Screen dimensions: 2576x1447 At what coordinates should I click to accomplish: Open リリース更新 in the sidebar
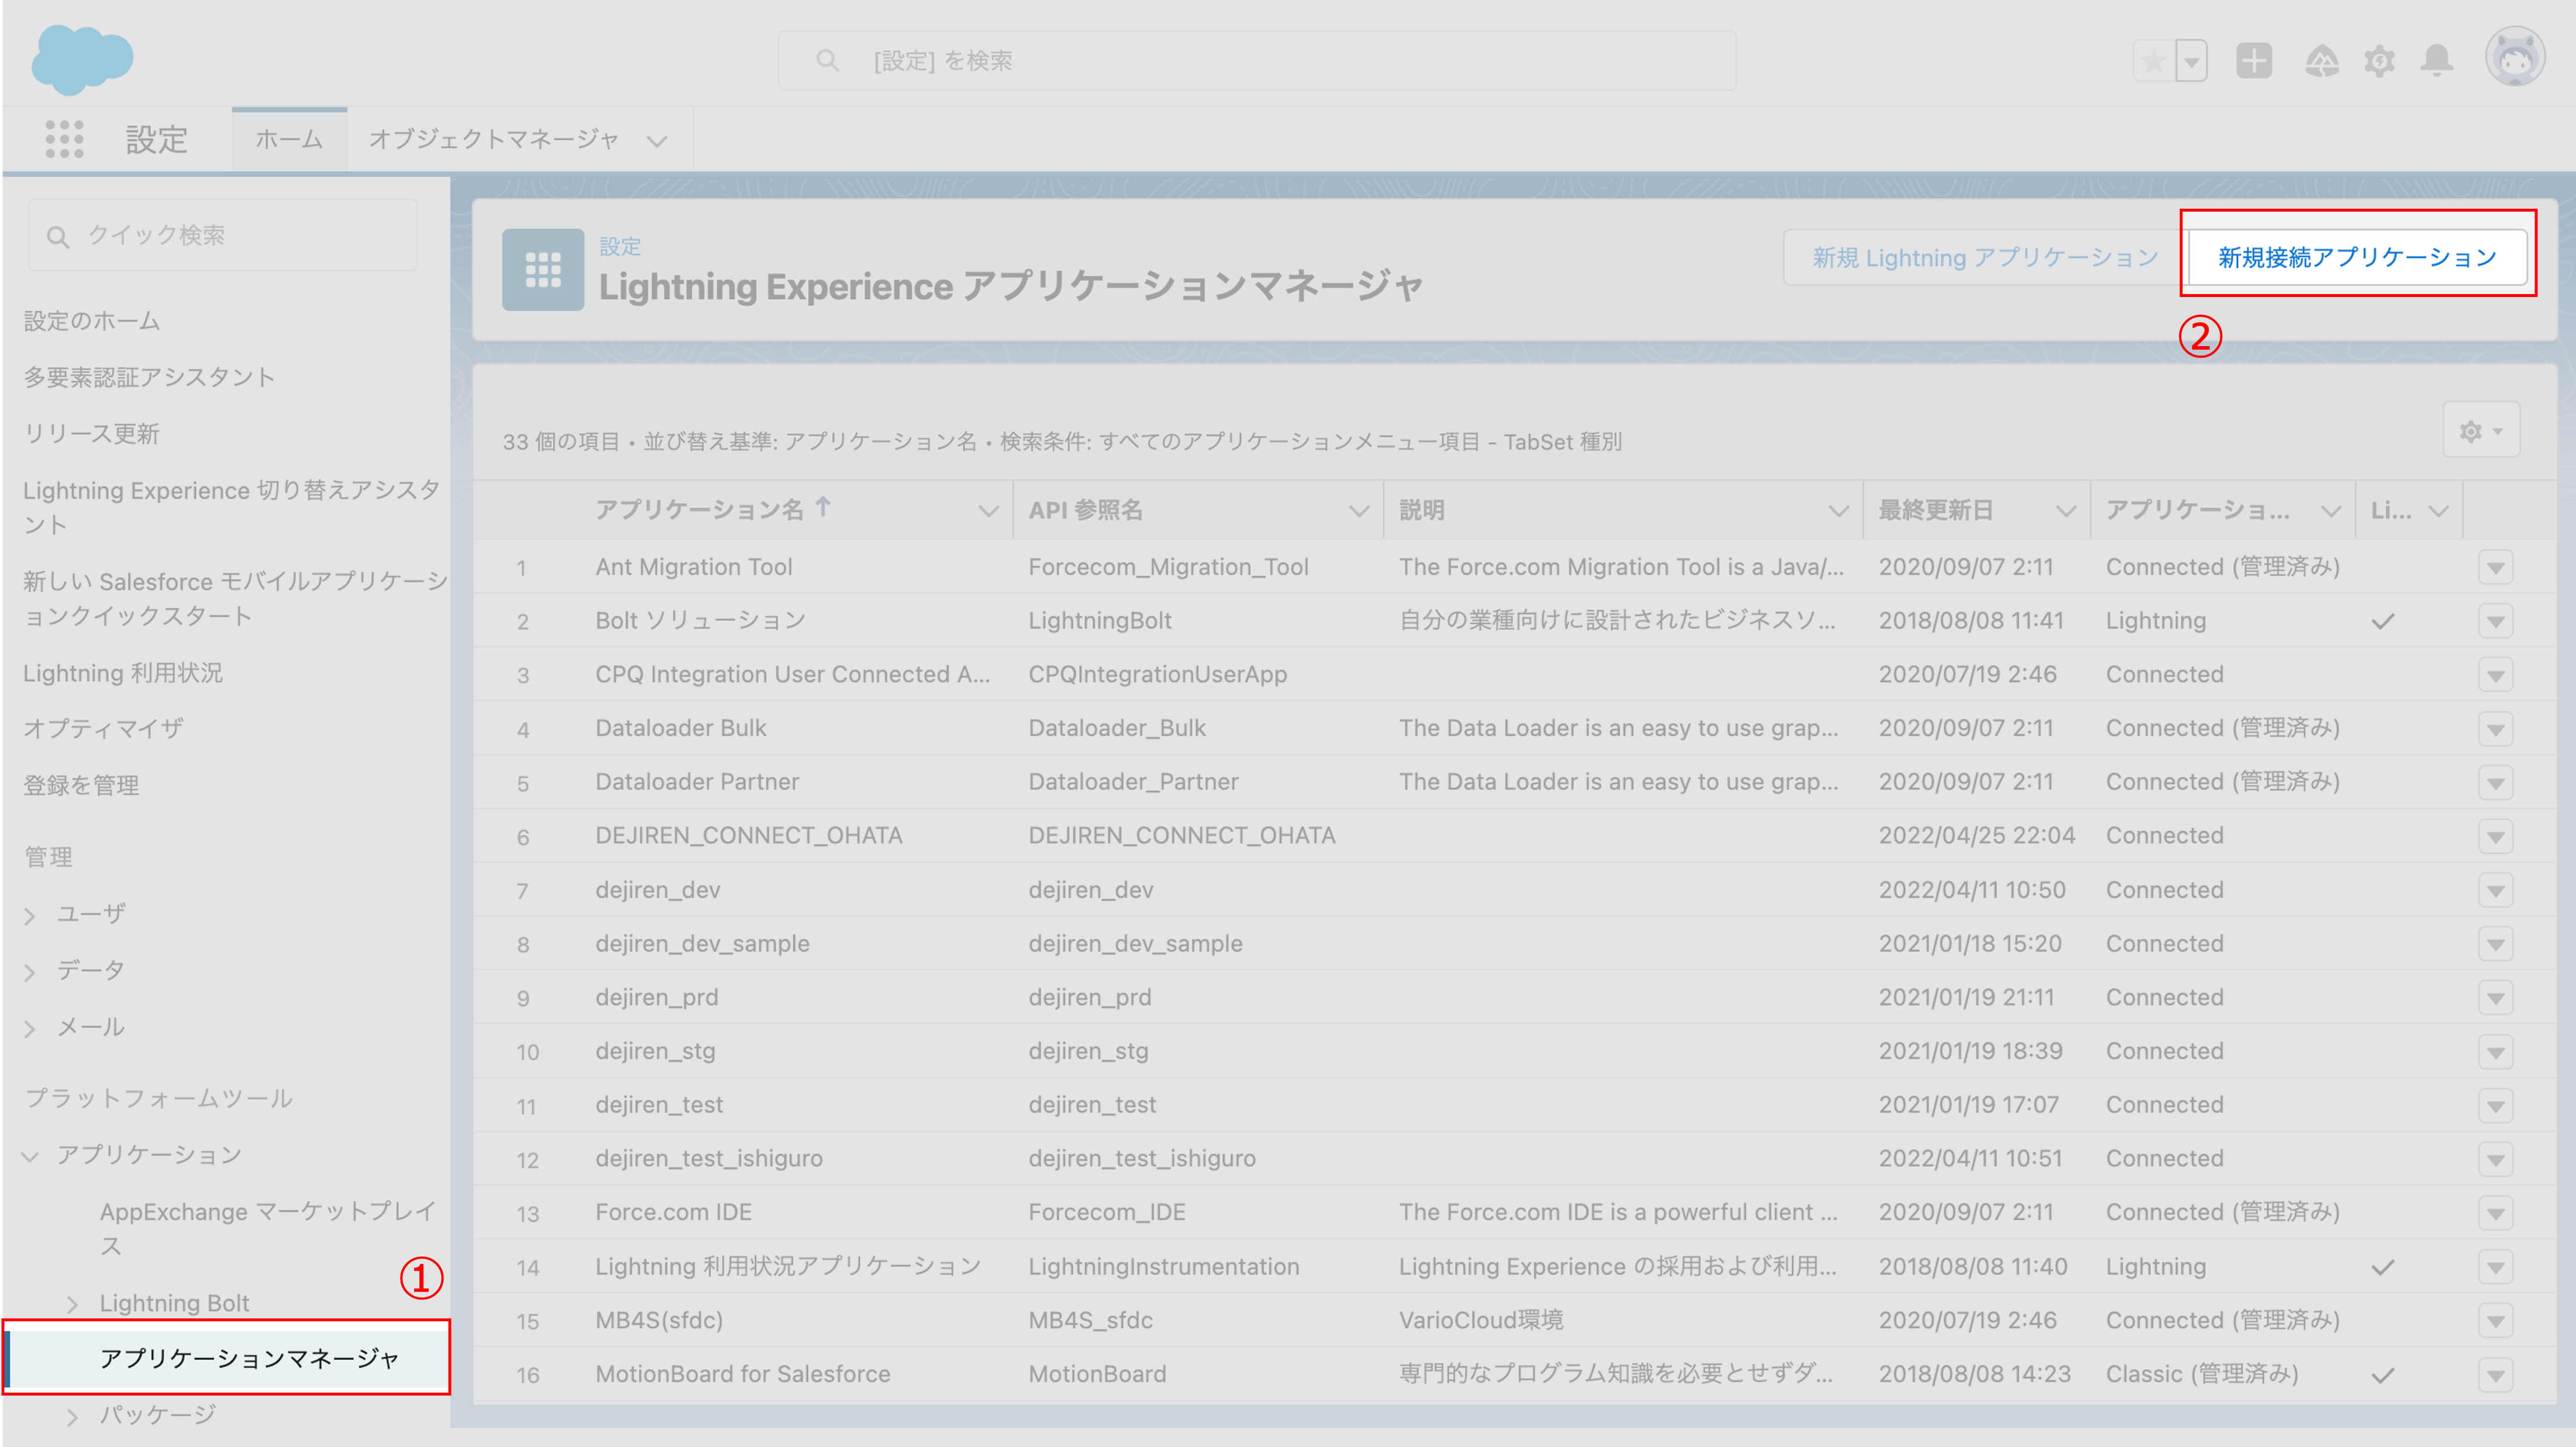[x=92, y=434]
